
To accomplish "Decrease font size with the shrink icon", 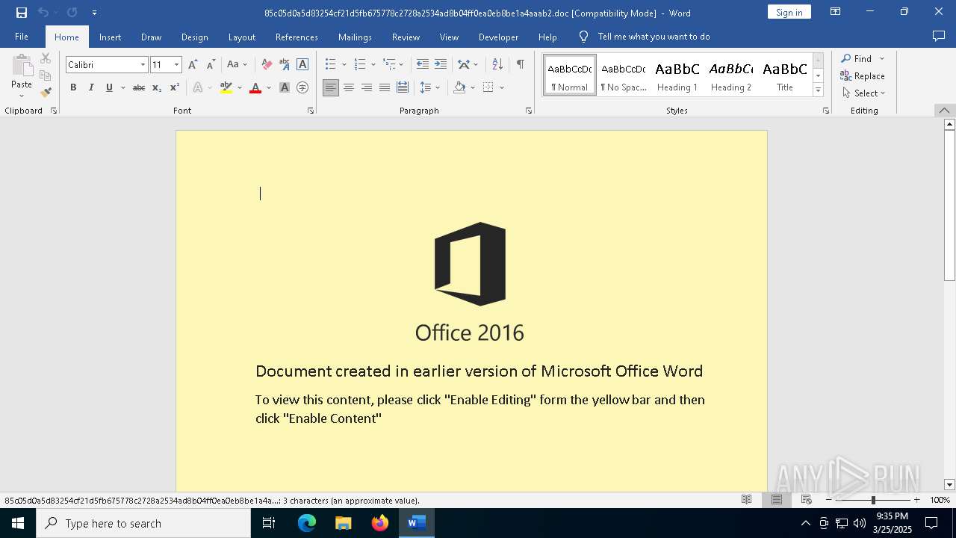I will 211,65.
